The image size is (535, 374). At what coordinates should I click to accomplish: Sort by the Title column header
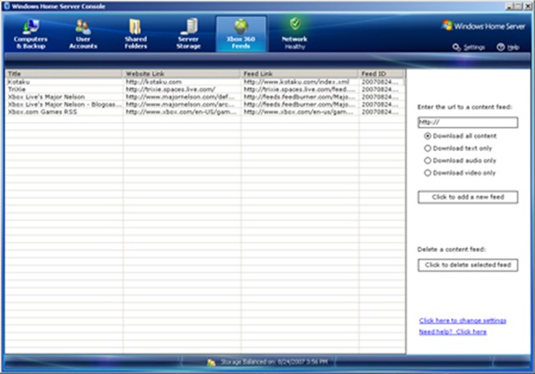[x=64, y=73]
